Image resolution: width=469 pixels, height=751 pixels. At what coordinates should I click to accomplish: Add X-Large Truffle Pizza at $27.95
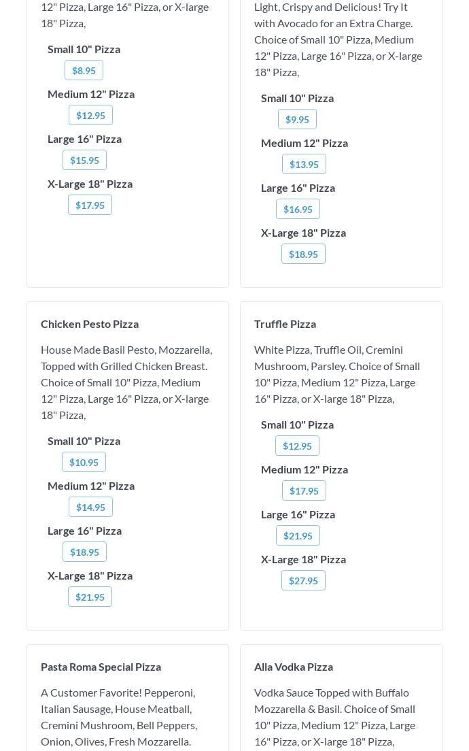point(303,580)
